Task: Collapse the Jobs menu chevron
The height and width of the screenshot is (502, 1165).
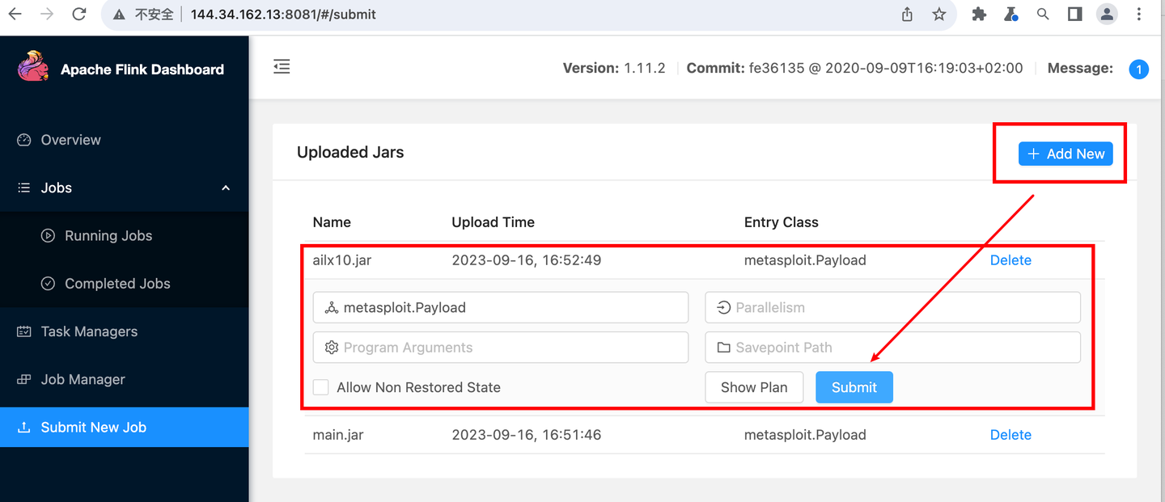Action: pyautogui.click(x=225, y=187)
